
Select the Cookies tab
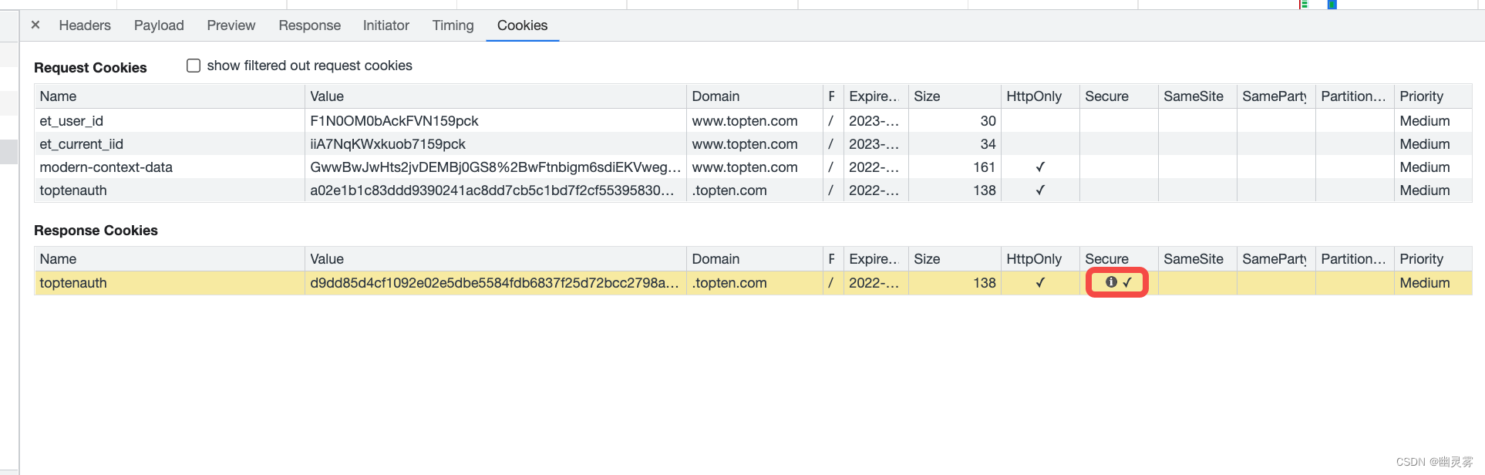[x=522, y=25]
